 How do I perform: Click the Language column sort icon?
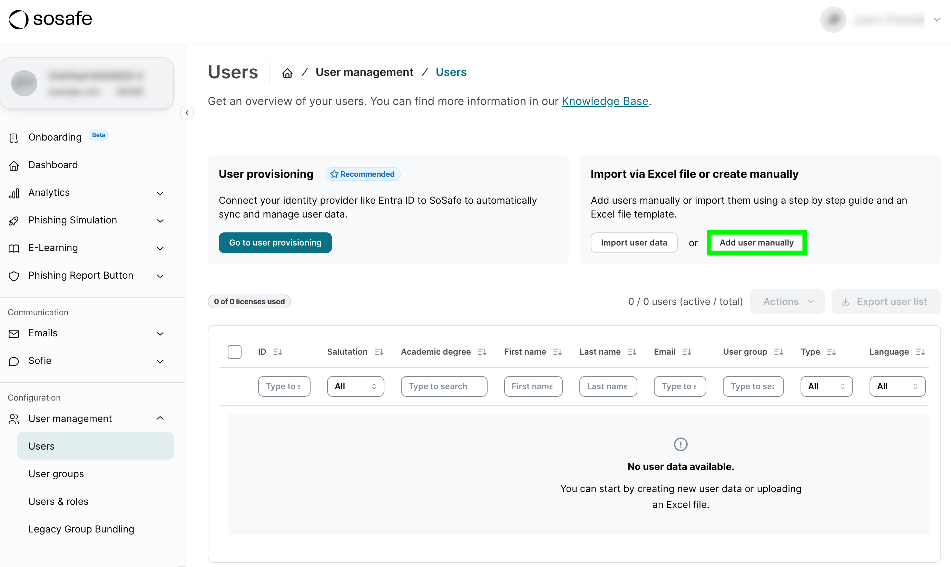point(920,352)
